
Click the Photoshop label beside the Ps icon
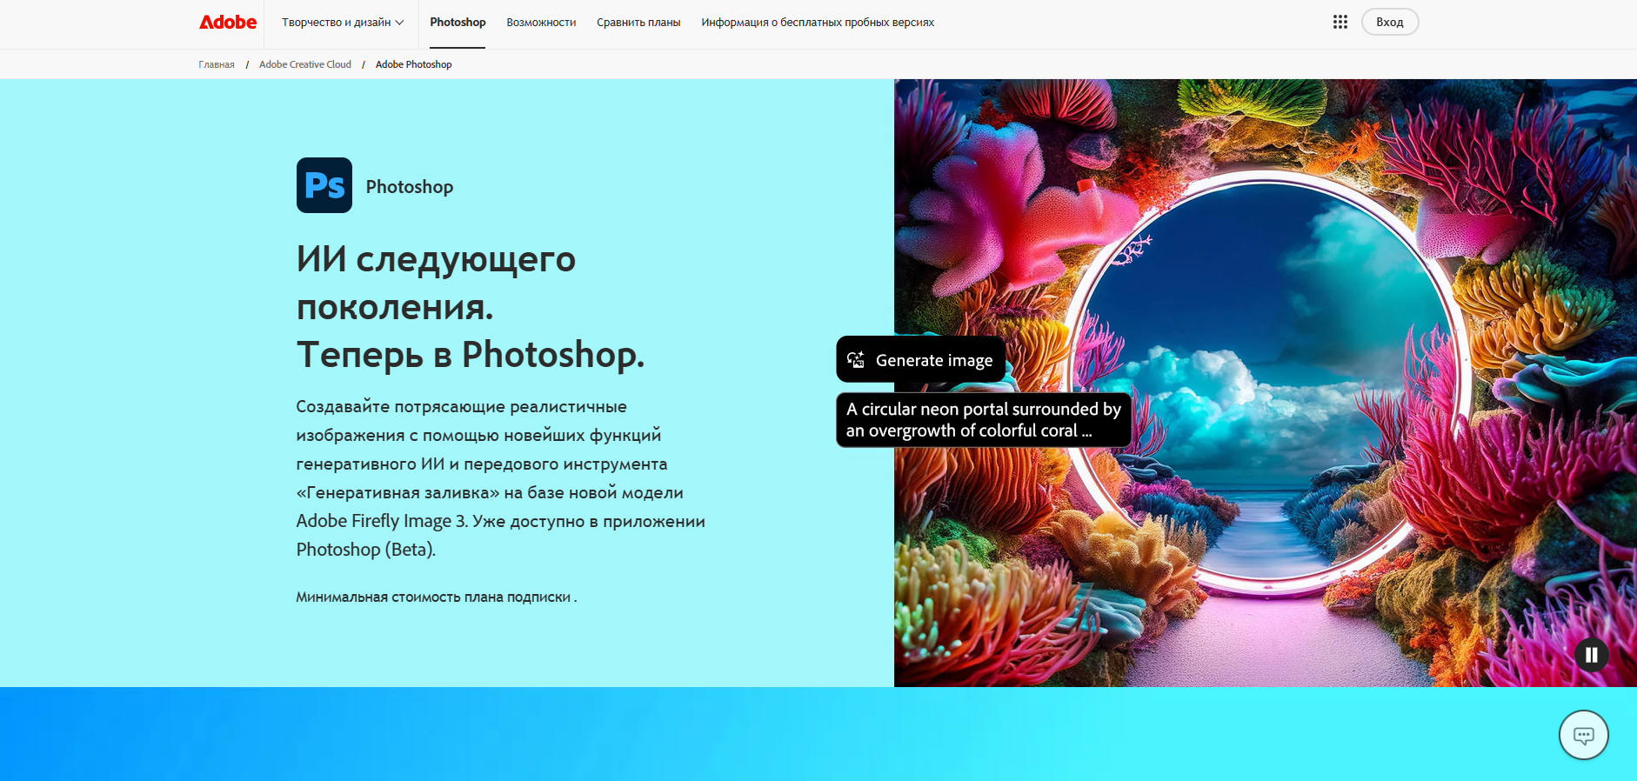tap(410, 187)
